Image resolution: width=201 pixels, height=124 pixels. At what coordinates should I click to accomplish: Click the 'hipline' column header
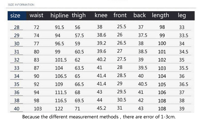[x=59, y=16]
